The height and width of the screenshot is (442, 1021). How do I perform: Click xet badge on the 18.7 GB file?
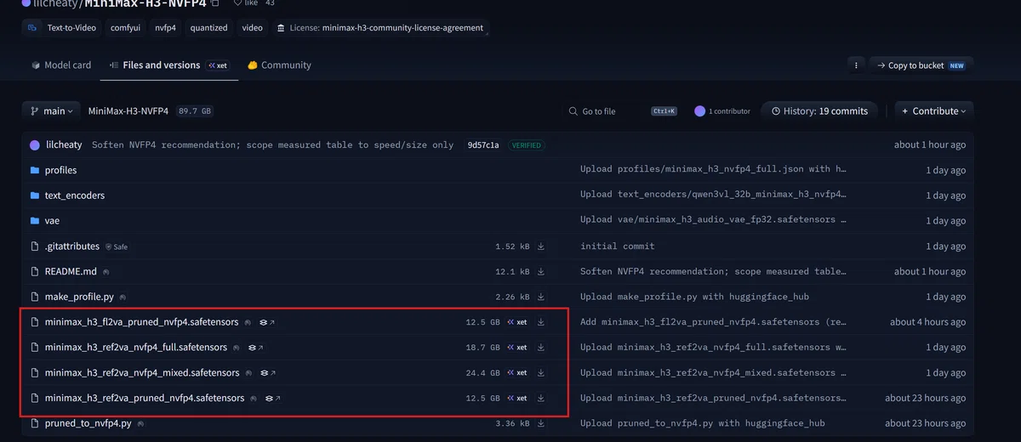click(517, 348)
